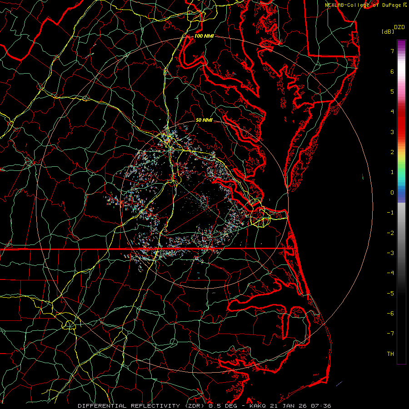409x409 pixels.
Task: Click the [dB] unit label
Action: pos(388,31)
